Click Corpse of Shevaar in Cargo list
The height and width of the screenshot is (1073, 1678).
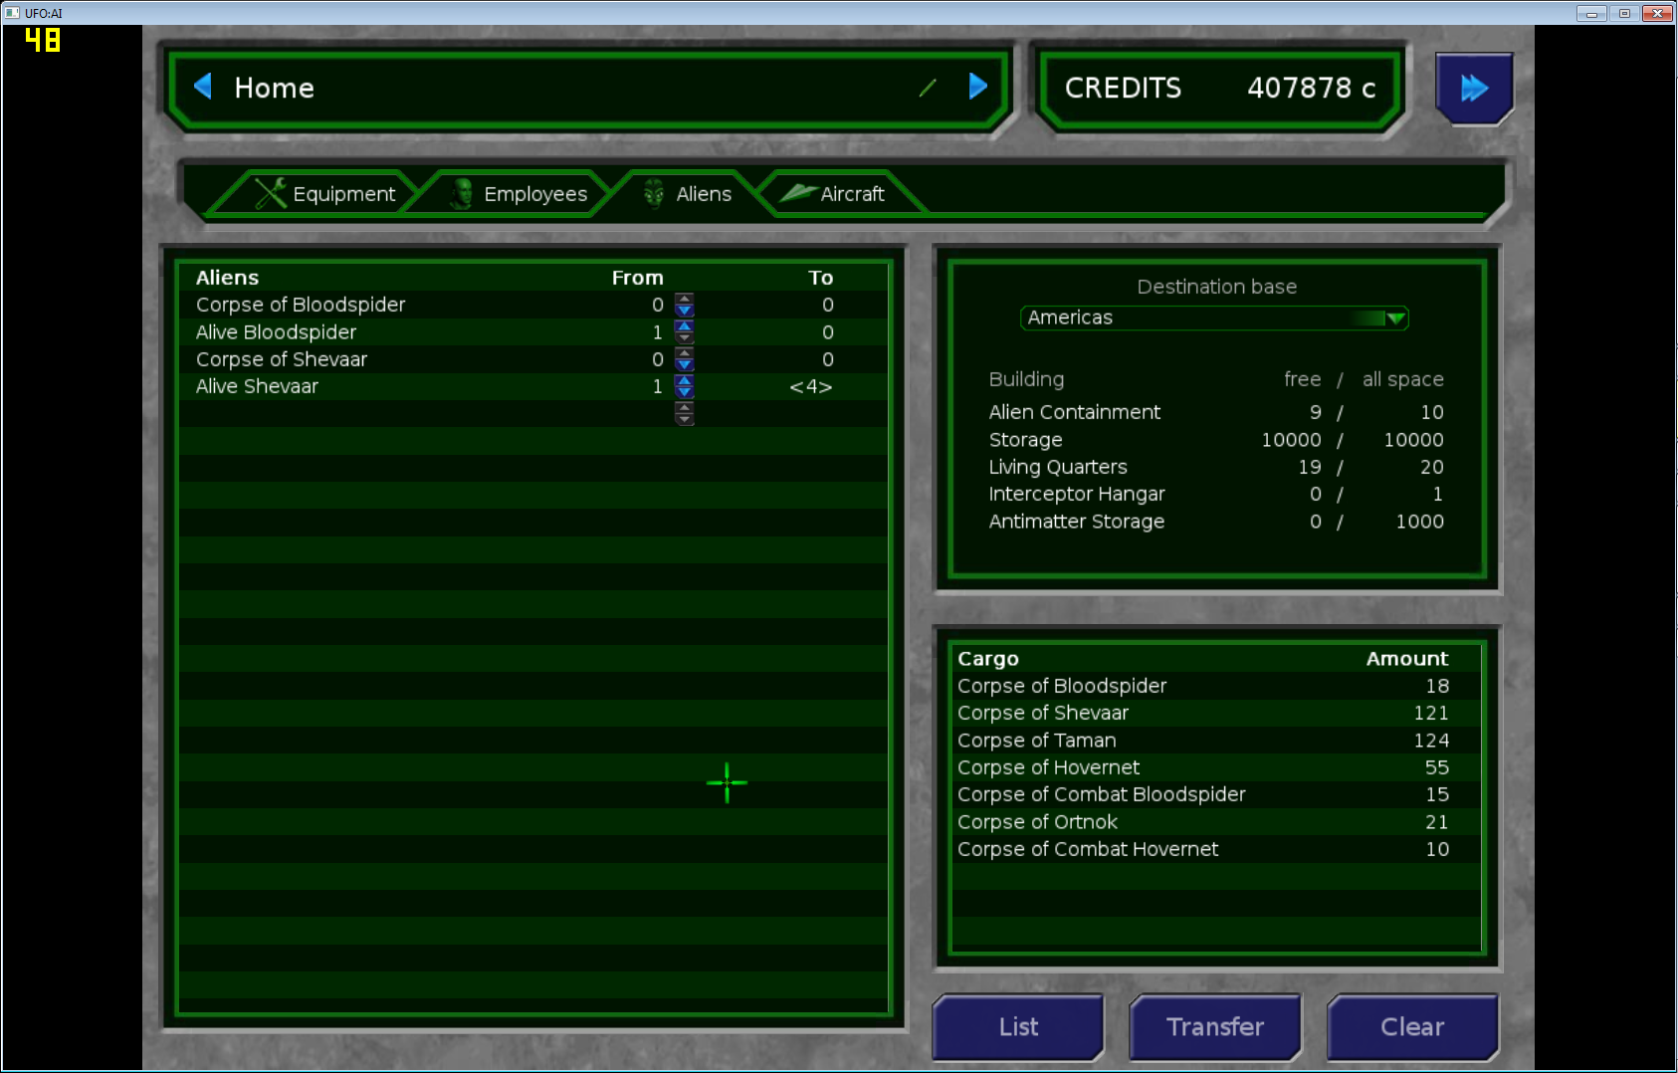pyautogui.click(x=1216, y=713)
